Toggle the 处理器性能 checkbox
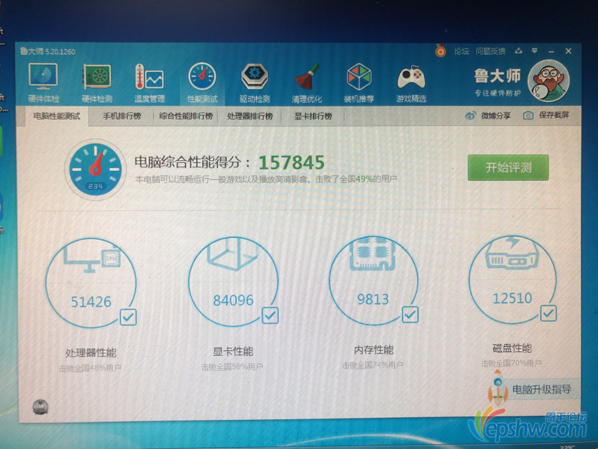598x449 pixels. click(x=128, y=317)
